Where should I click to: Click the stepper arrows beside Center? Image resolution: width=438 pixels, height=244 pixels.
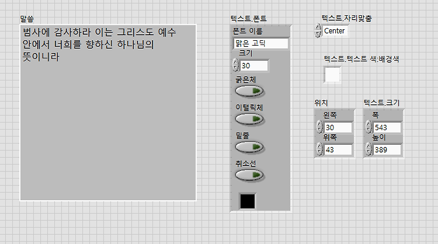point(318,30)
